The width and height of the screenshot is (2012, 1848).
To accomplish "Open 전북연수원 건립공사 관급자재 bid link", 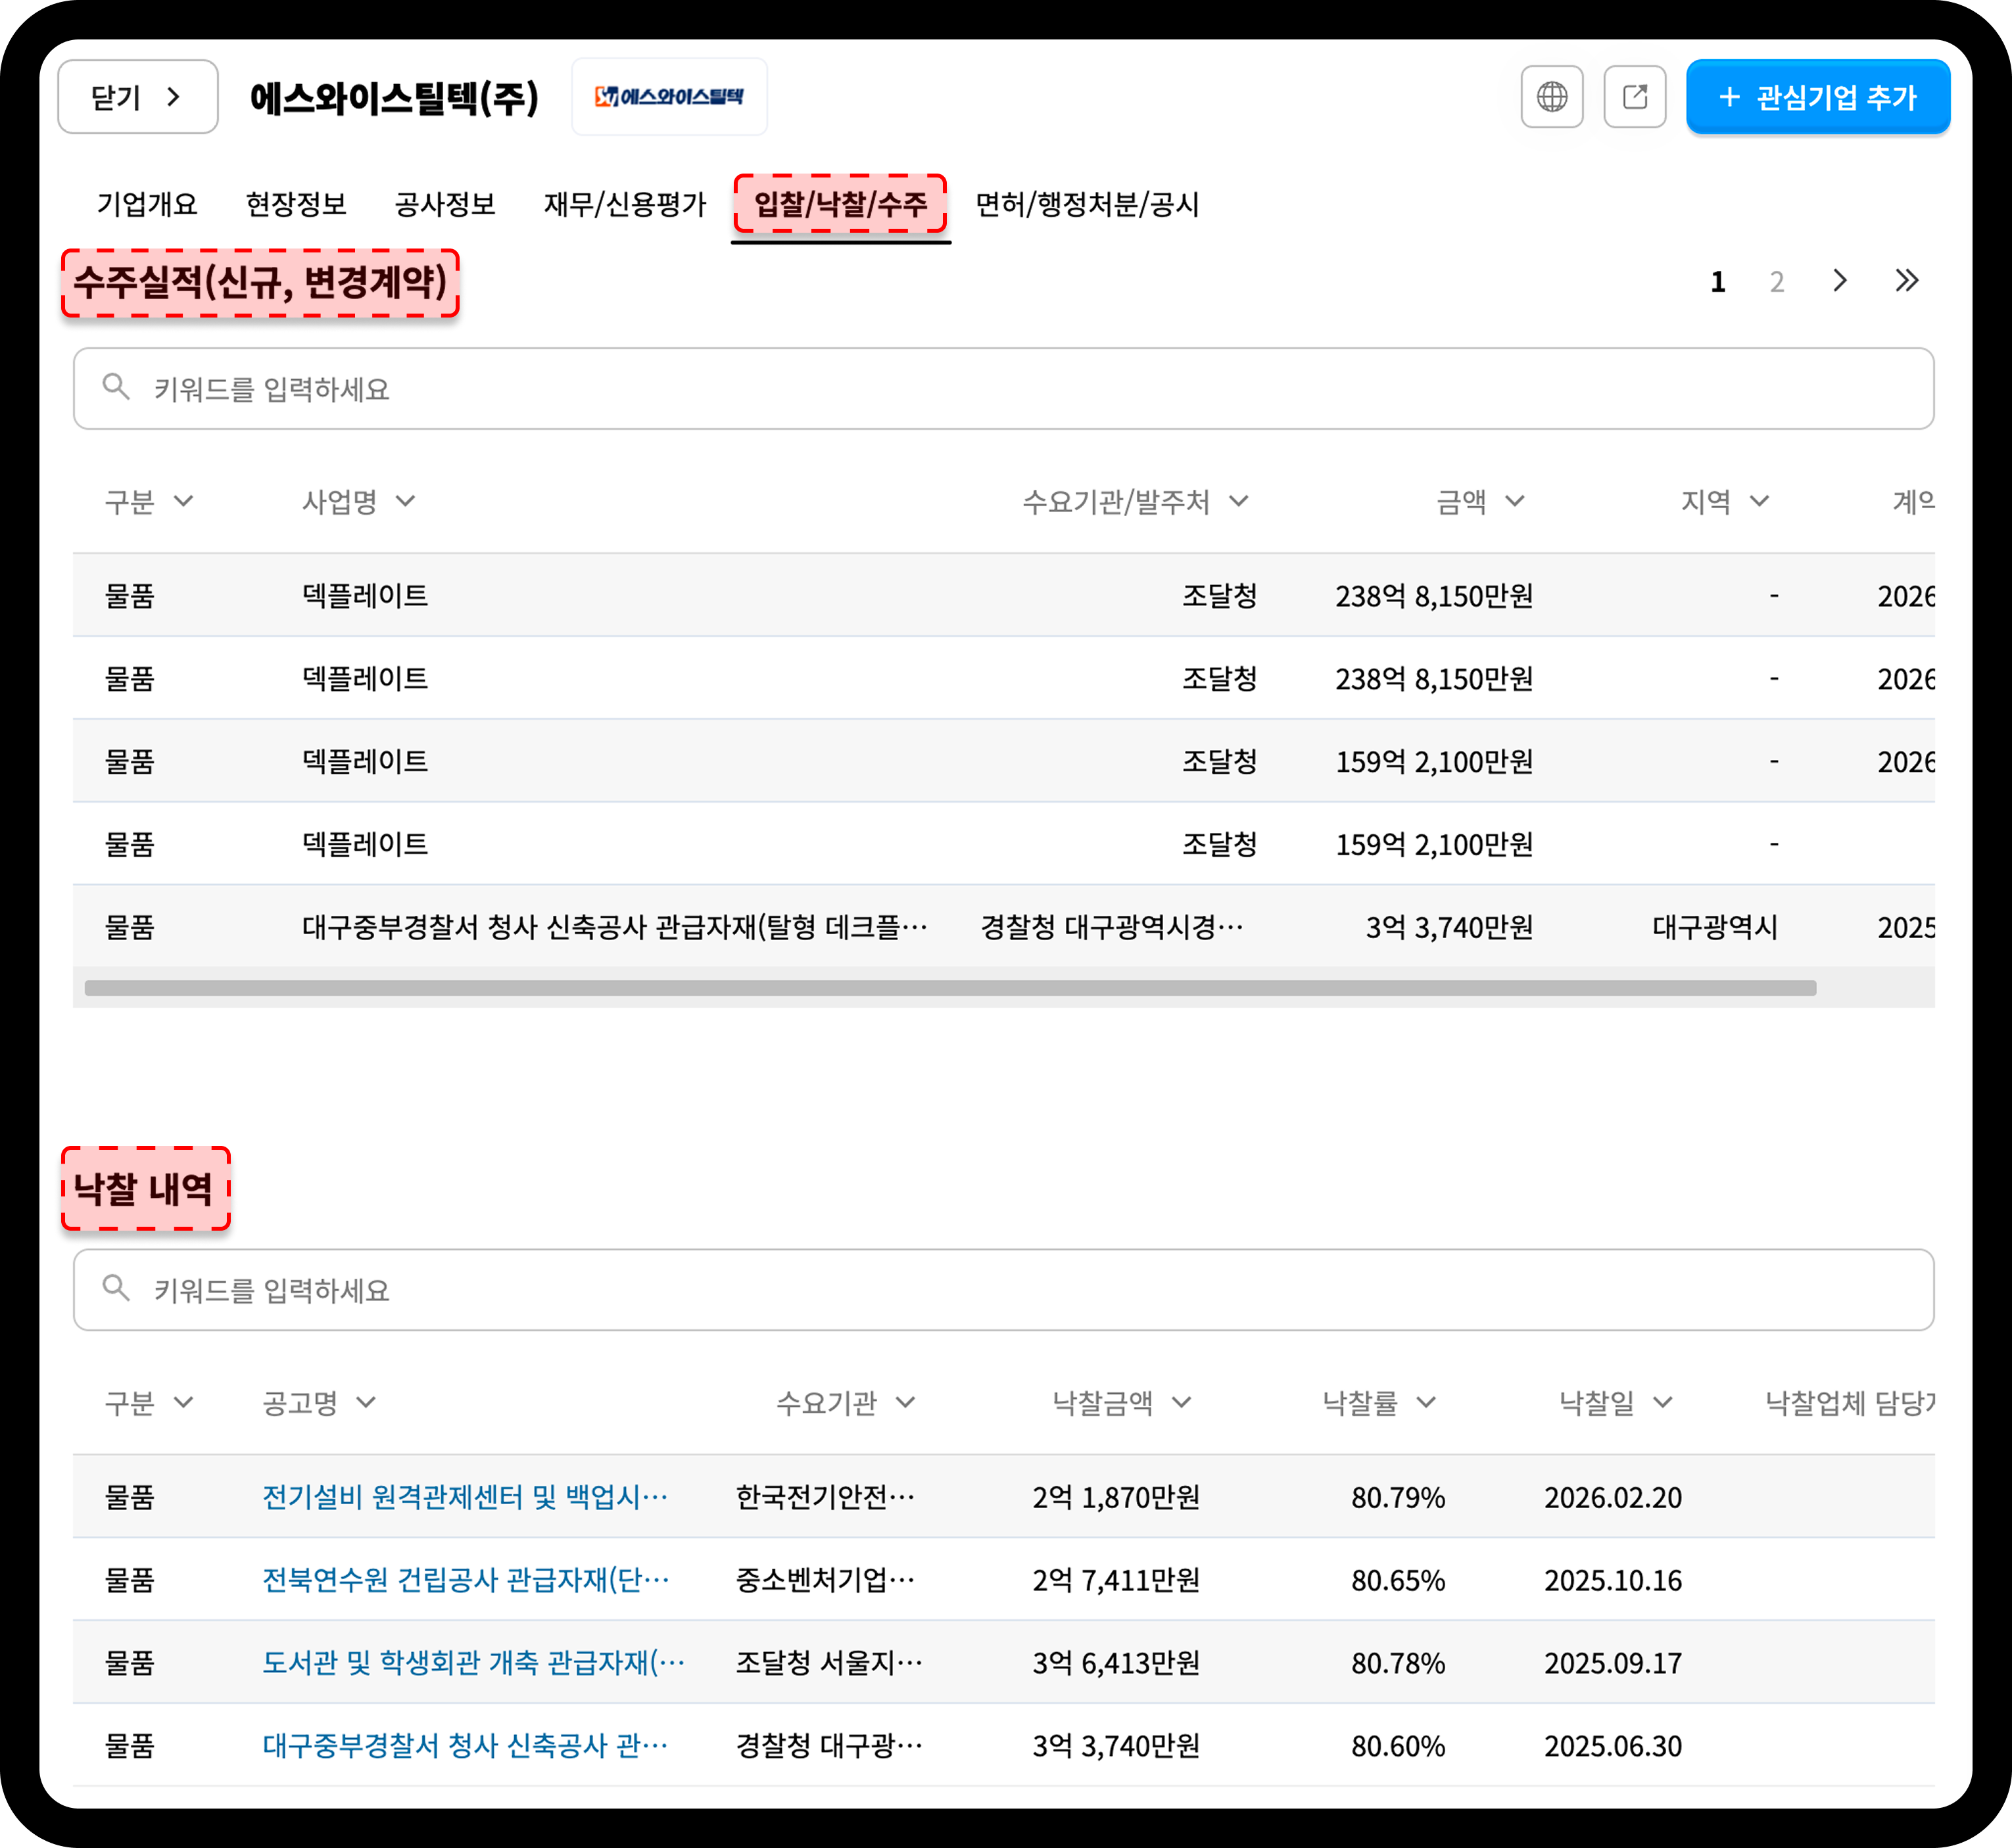I will click(x=465, y=1580).
